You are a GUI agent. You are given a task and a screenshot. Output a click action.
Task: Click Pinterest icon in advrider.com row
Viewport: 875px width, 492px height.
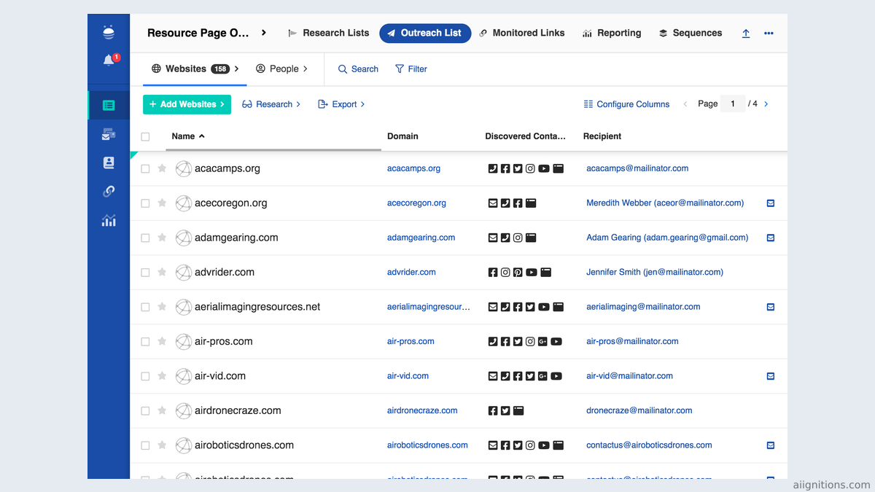click(x=518, y=273)
